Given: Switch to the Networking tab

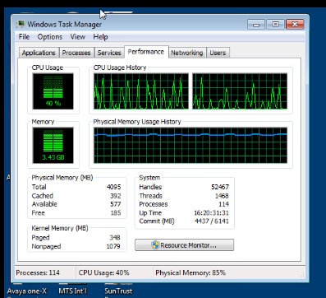Looking at the screenshot, I should (187, 53).
